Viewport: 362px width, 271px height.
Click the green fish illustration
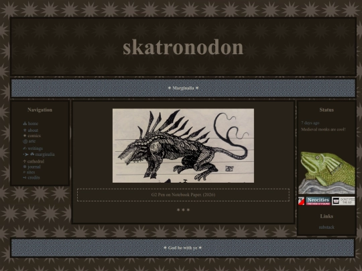326,173
